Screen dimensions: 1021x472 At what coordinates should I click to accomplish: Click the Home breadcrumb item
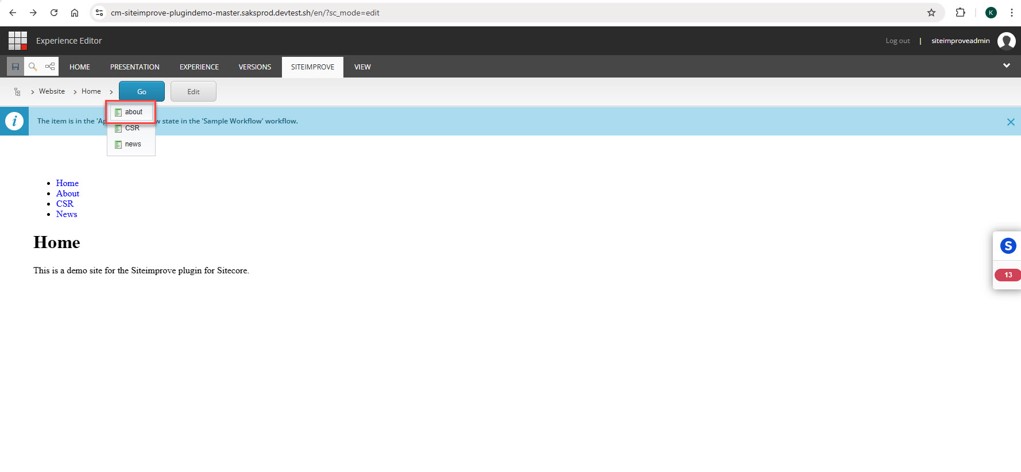tap(91, 91)
